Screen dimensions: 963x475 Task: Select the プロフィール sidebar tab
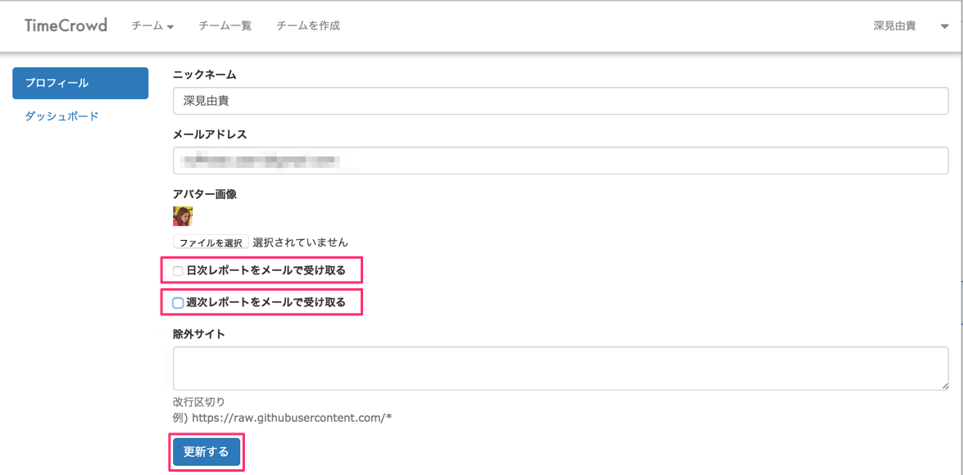(x=80, y=83)
